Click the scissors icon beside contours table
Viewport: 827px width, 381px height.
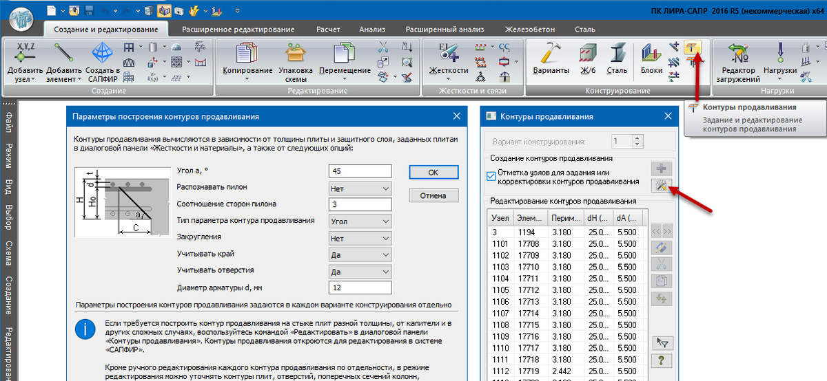click(x=662, y=263)
